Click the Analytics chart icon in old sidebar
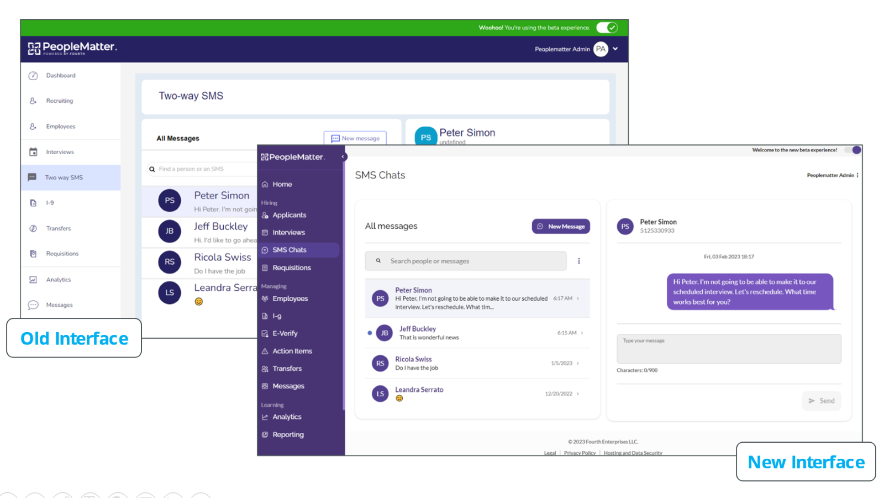The height and width of the screenshot is (498, 884). pos(33,280)
